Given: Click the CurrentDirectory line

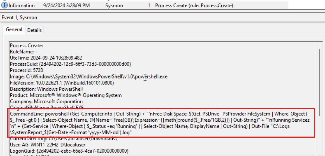Looking at the screenshot, I should tap(63, 139).
